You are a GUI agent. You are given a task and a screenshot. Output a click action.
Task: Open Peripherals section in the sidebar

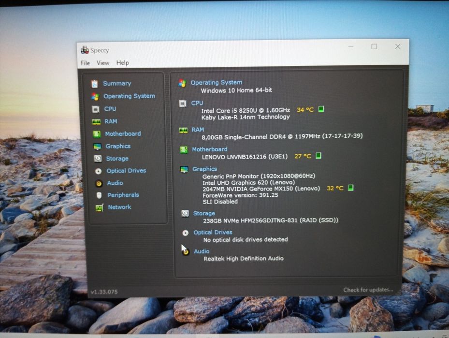(123, 195)
